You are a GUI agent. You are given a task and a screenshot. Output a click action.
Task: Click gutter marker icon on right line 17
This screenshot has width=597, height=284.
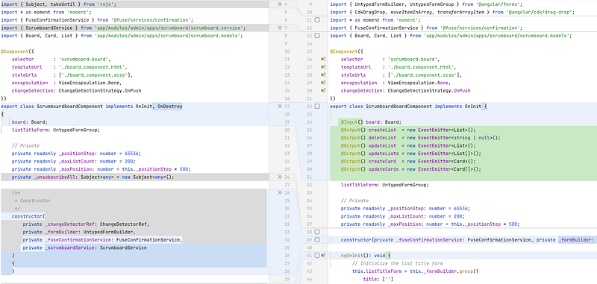click(323, 67)
